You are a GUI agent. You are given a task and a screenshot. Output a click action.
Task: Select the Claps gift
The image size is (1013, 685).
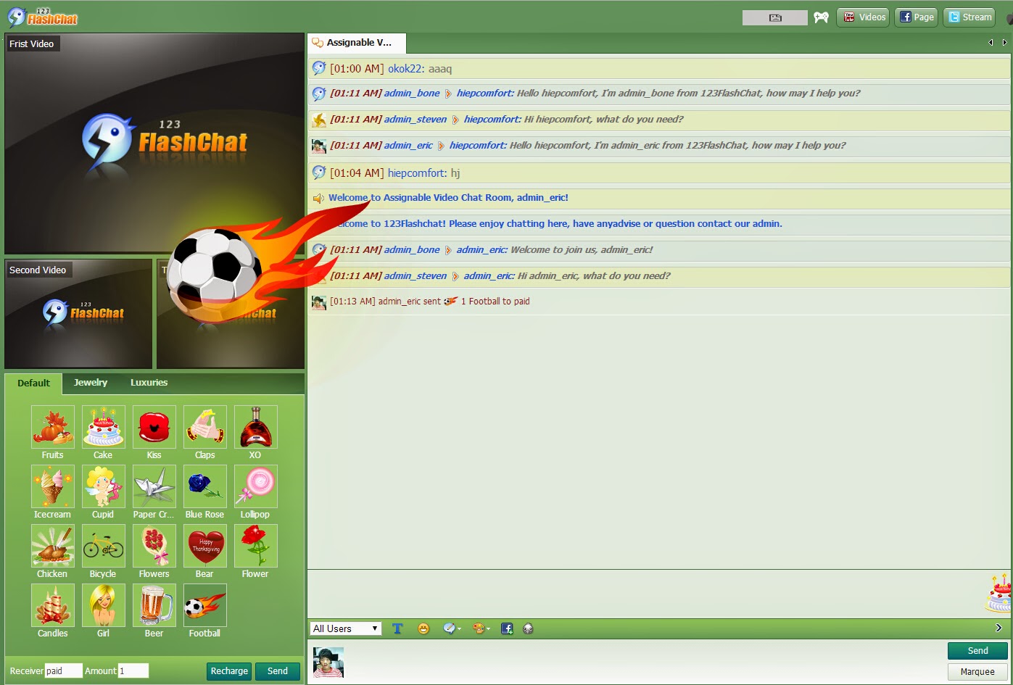click(x=204, y=427)
